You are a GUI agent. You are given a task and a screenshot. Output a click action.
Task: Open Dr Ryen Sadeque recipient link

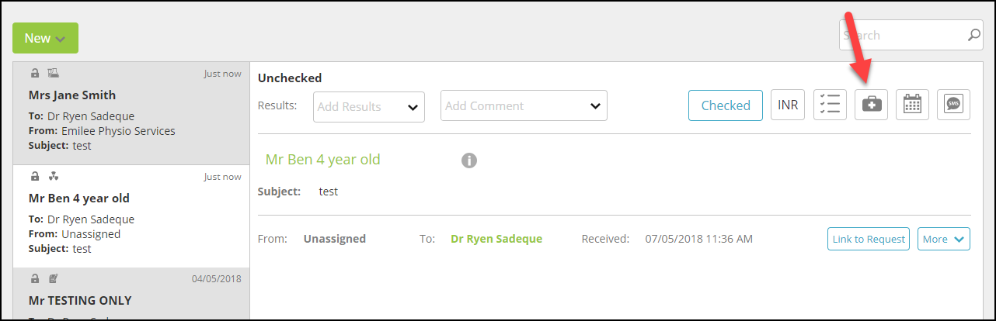[x=496, y=239]
